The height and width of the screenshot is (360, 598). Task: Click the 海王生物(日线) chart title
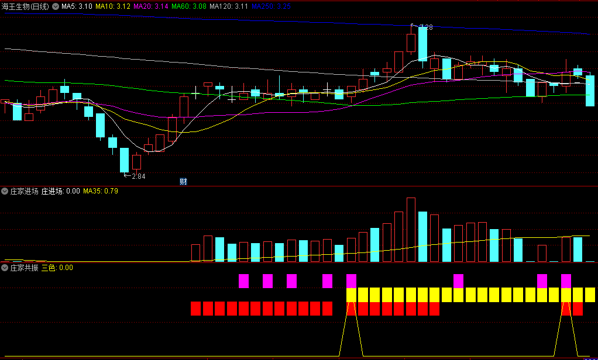pyautogui.click(x=26, y=6)
